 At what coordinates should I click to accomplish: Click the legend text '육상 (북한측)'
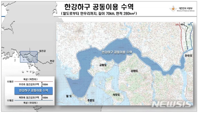[30, 79]
